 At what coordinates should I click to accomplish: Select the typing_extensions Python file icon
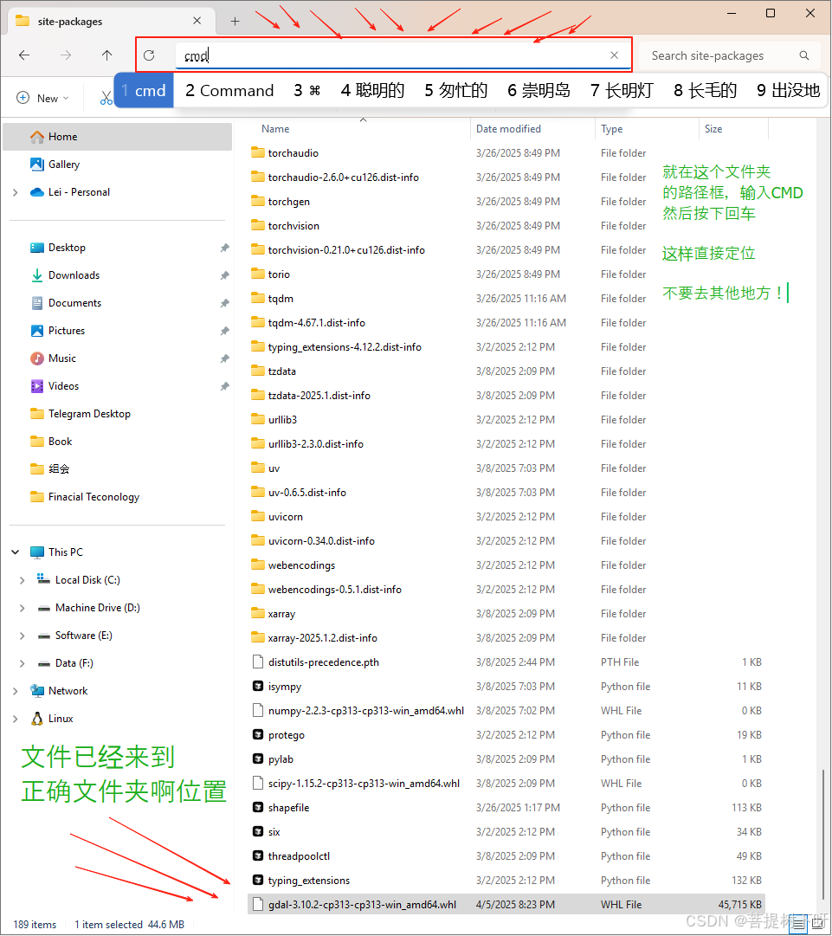(x=258, y=880)
